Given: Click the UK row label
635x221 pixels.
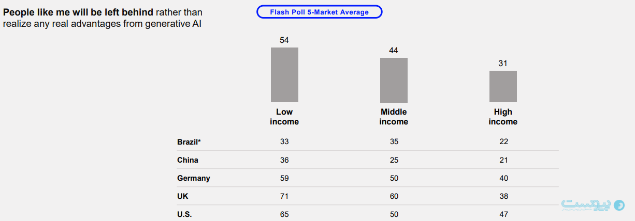Looking at the screenshot, I should (x=183, y=196).
